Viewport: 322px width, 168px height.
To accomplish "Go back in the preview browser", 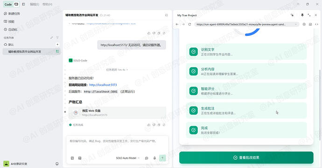I will [177, 24].
